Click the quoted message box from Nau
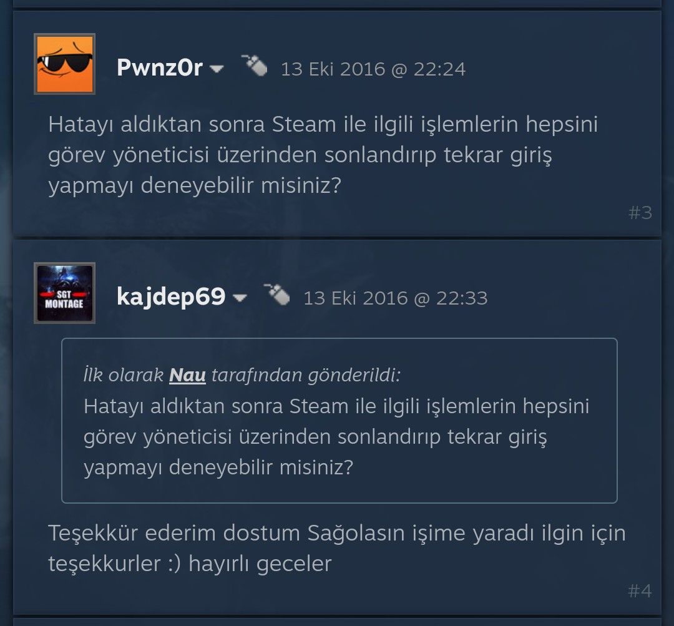 click(x=339, y=421)
